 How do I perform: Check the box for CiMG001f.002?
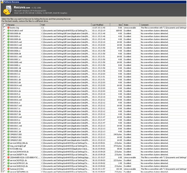point(4,140)
